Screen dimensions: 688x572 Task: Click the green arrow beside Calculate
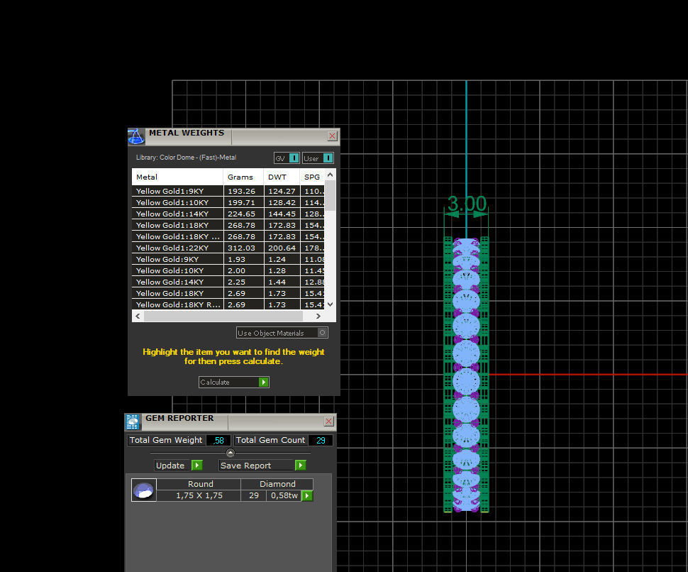click(263, 382)
